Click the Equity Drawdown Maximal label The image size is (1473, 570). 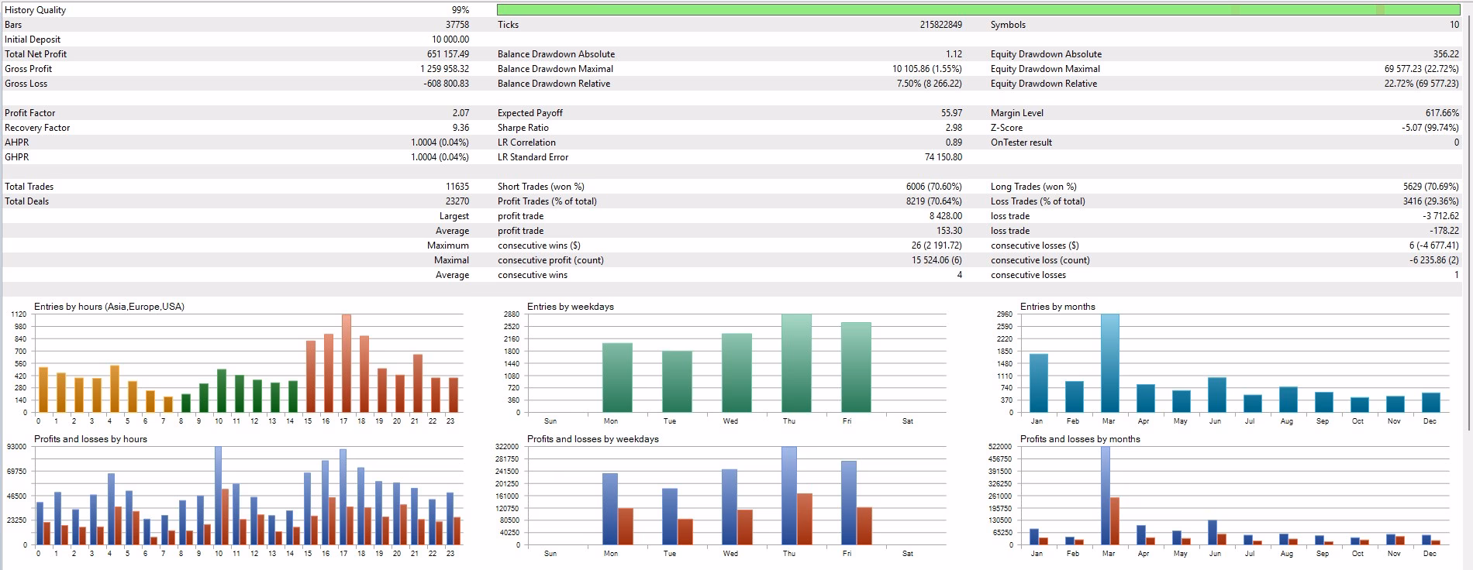coord(1044,69)
